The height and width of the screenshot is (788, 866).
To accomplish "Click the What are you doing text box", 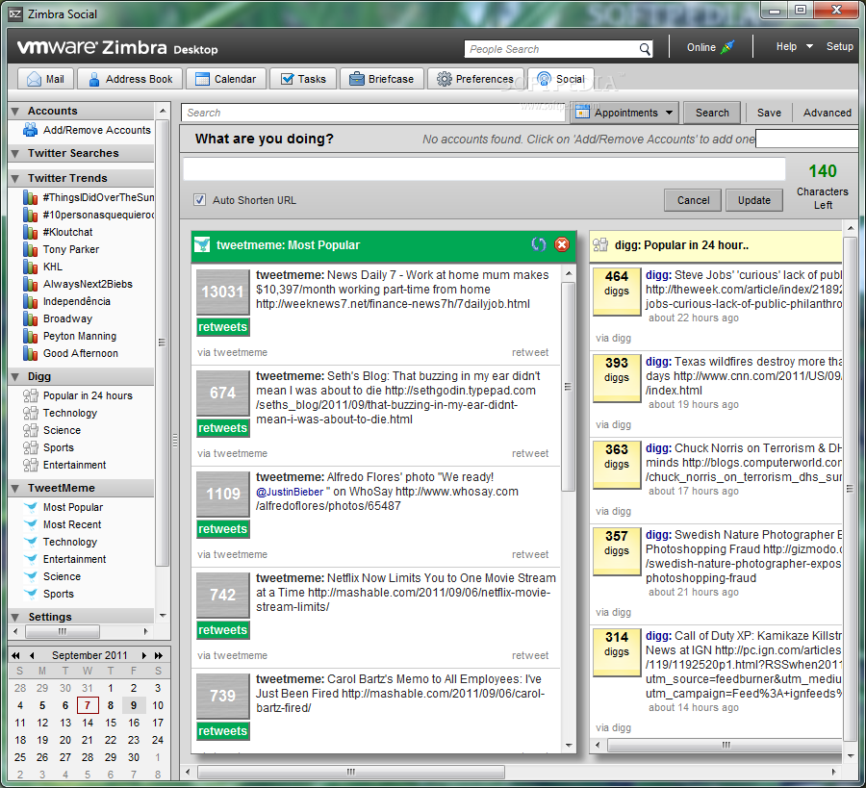I will (x=484, y=169).
